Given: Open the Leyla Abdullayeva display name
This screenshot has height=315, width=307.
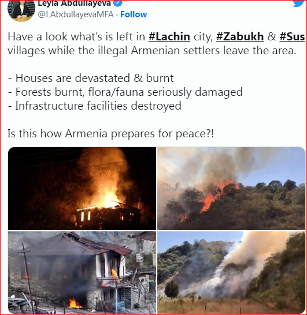Looking at the screenshot, I should [74, 3].
